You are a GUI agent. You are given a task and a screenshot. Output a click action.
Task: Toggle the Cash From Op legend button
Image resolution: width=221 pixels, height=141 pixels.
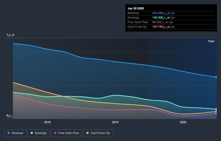(x=98, y=133)
